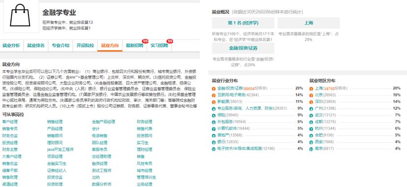
Task: Open the 财务经理 job link
Action: 145,122
